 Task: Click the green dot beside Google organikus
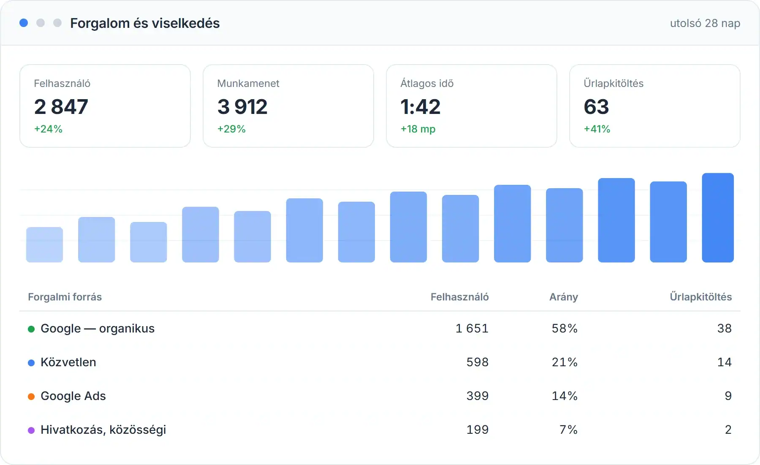click(31, 329)
